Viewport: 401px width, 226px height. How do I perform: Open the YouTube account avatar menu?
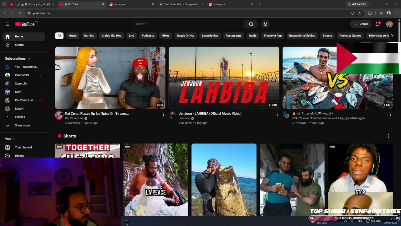[389, 24]
